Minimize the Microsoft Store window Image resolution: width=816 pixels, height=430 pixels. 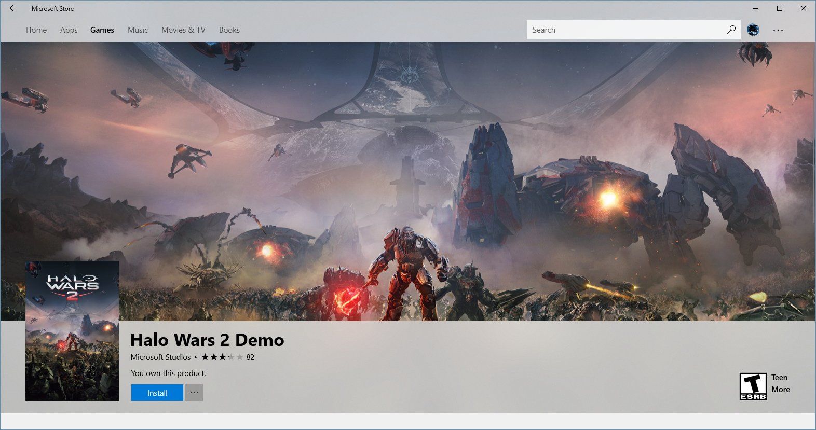click(x=755, y=8)
